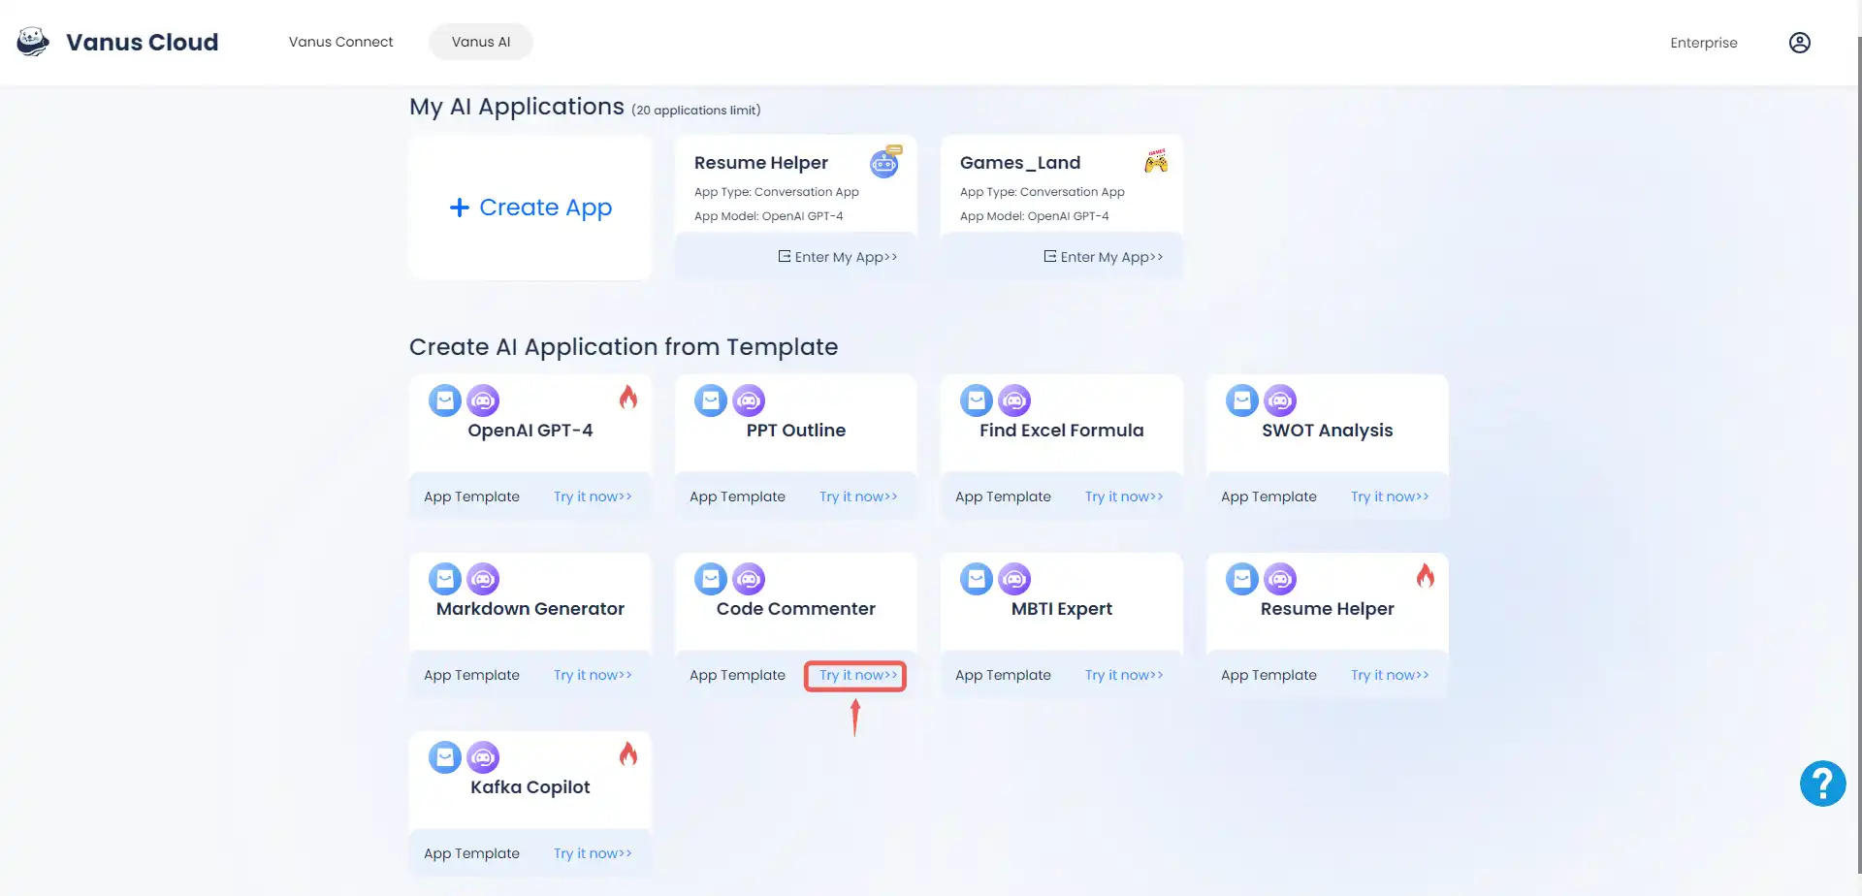Select the Resume Helper app title under My AI Applications
1862x896 pixels.
pos(761,163)
